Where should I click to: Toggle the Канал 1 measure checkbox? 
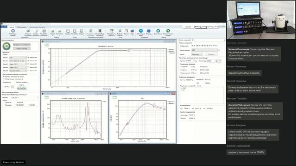(x=28, y=57)
